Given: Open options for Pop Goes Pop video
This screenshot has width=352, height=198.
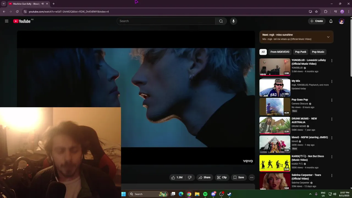Looking at the screenshot, I should 332,100.
